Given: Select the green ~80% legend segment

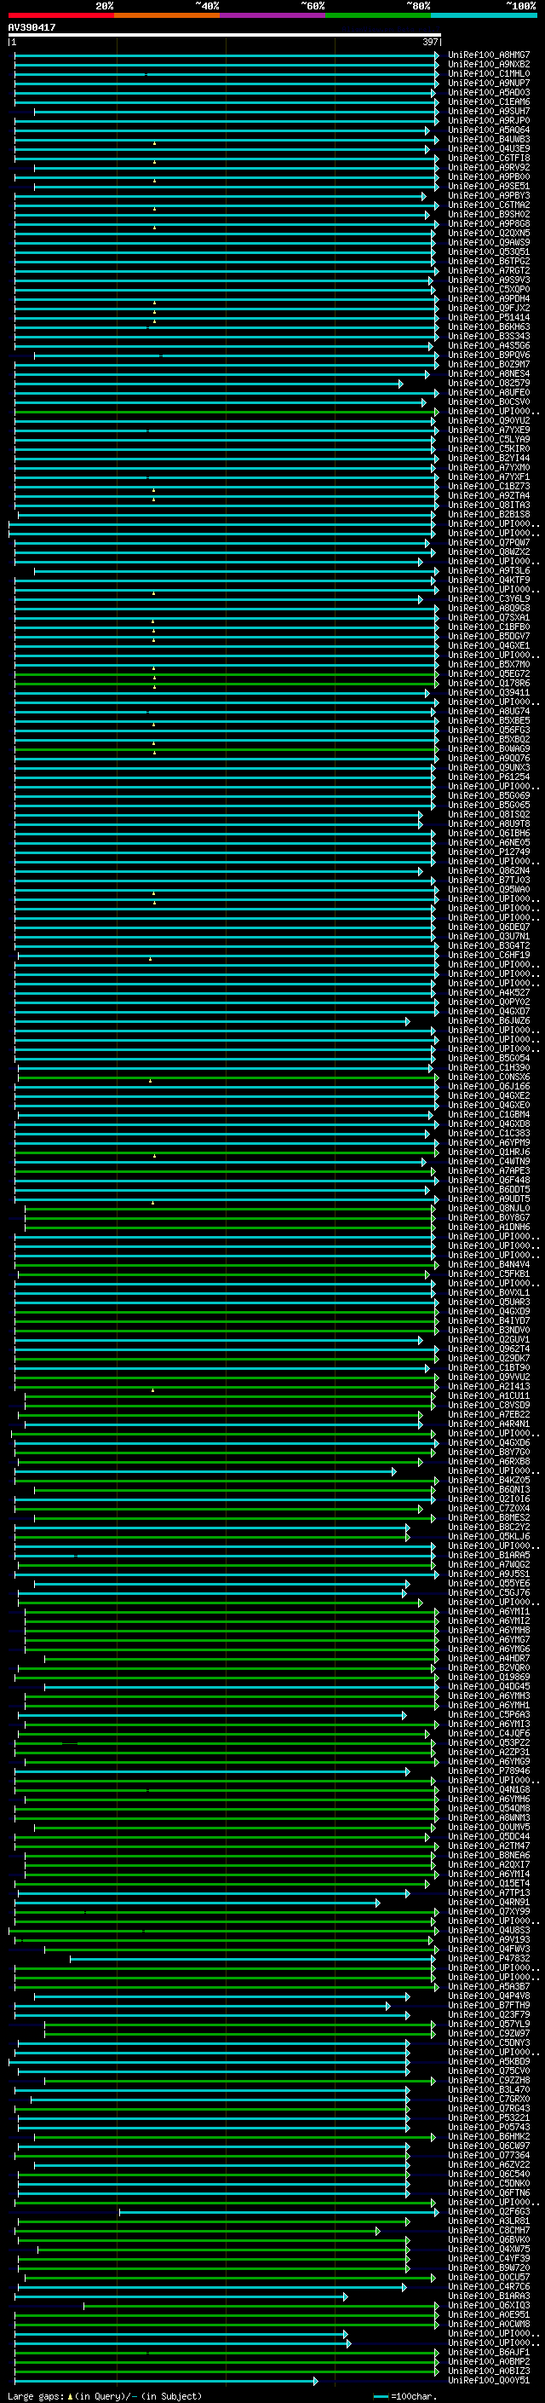Looking at the screenshot, I should (x=378, y=15).
